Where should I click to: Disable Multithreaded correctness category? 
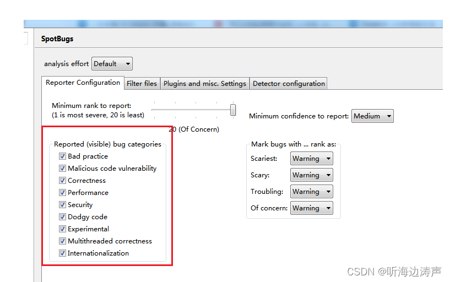62,241
